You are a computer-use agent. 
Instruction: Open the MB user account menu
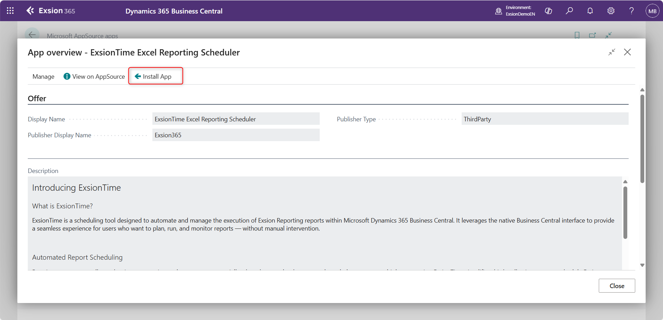pyautogui.click(x=653, y=11)
